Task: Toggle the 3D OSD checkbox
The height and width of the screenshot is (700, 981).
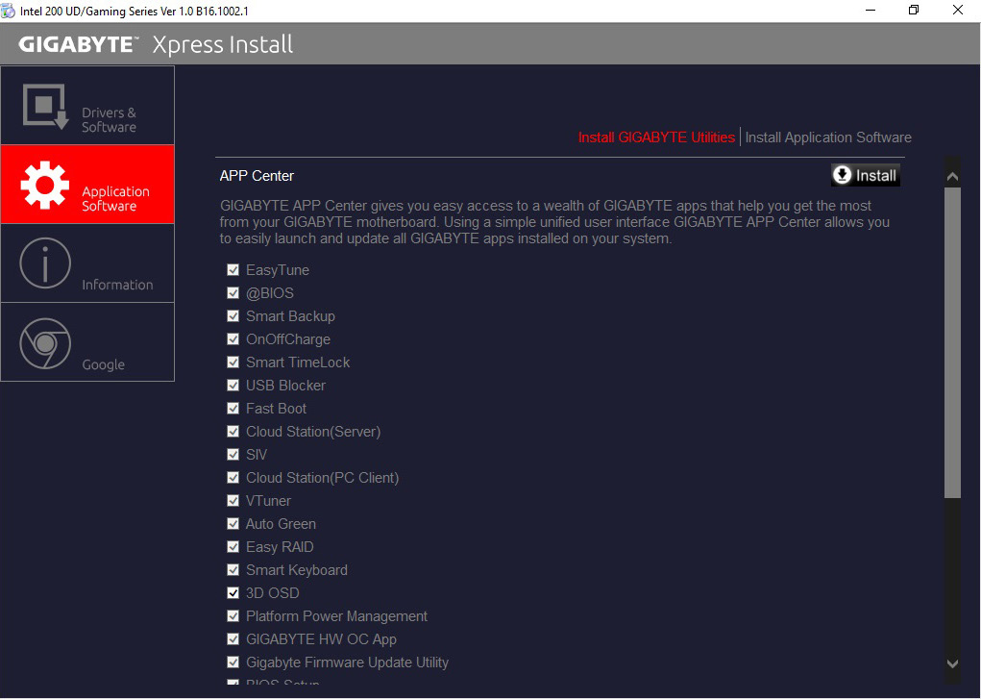Action: click(x=233, y=593)
